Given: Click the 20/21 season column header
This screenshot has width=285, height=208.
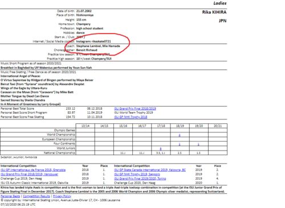Looking at the screenshot, I should tap(218, 126).
